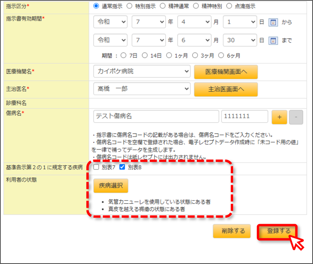Select 特別指示 radio option
313x264 pixels.
pos(129,6)
